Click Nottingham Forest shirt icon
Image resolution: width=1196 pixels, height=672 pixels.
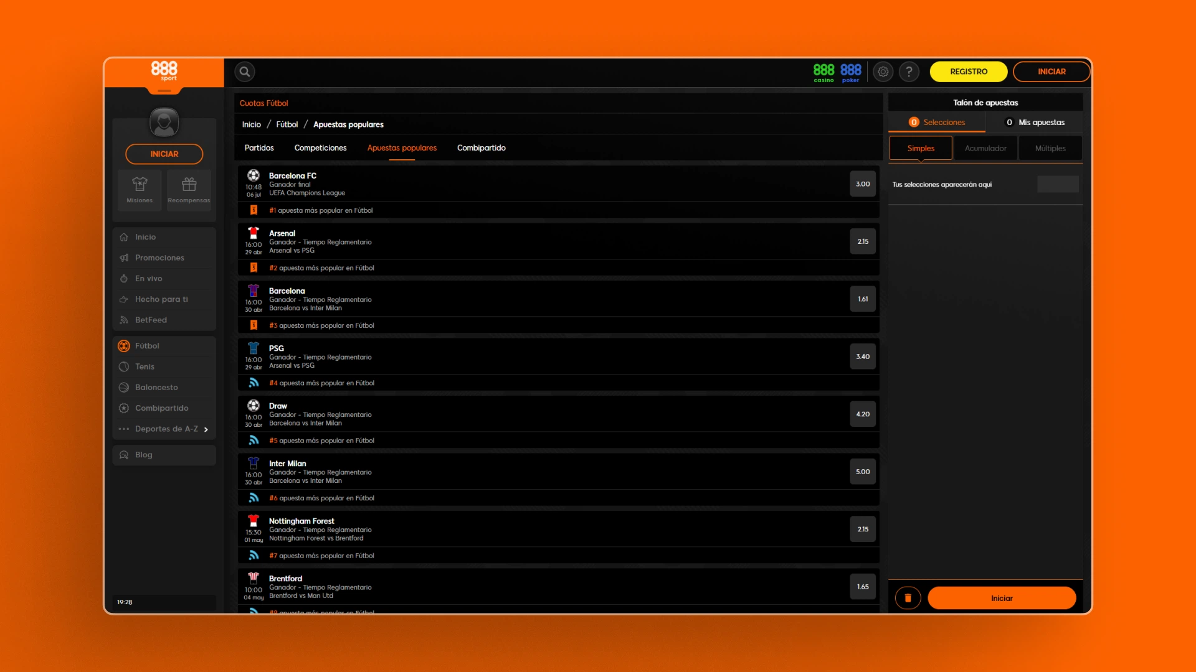[254, 521]
